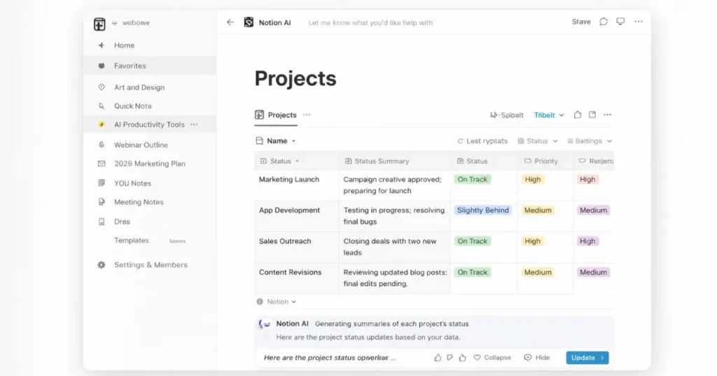
Task: Click the Settings & Members gear icon
Action: tap(102, 265)
